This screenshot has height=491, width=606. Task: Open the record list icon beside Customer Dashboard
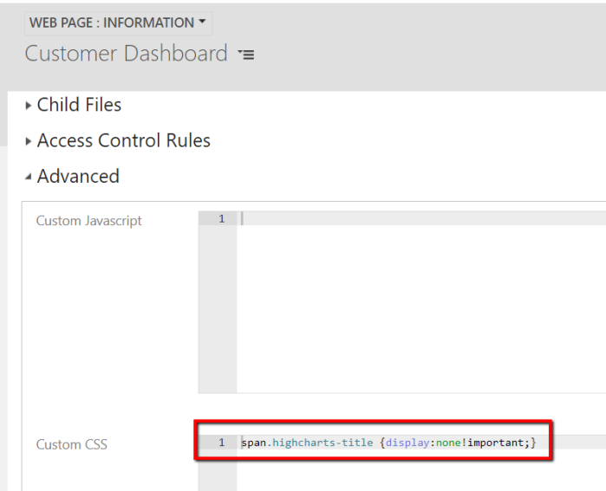[x=246, y=55]
